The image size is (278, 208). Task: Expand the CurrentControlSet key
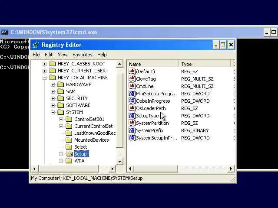pyautogui.click(x=61, y=126)
